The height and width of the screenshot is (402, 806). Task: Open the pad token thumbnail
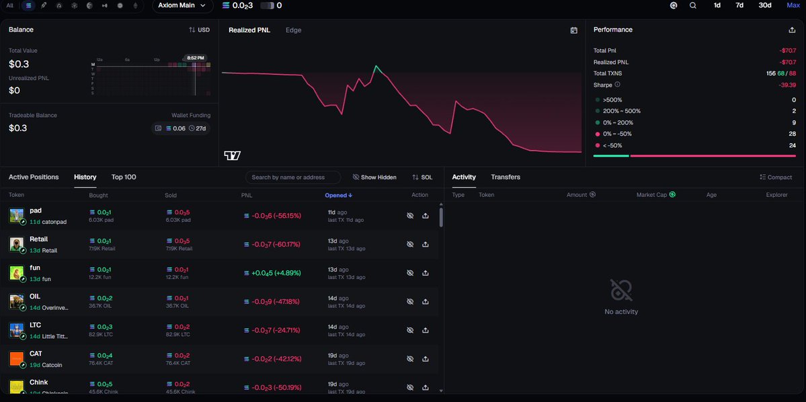(x=17, y=215)
